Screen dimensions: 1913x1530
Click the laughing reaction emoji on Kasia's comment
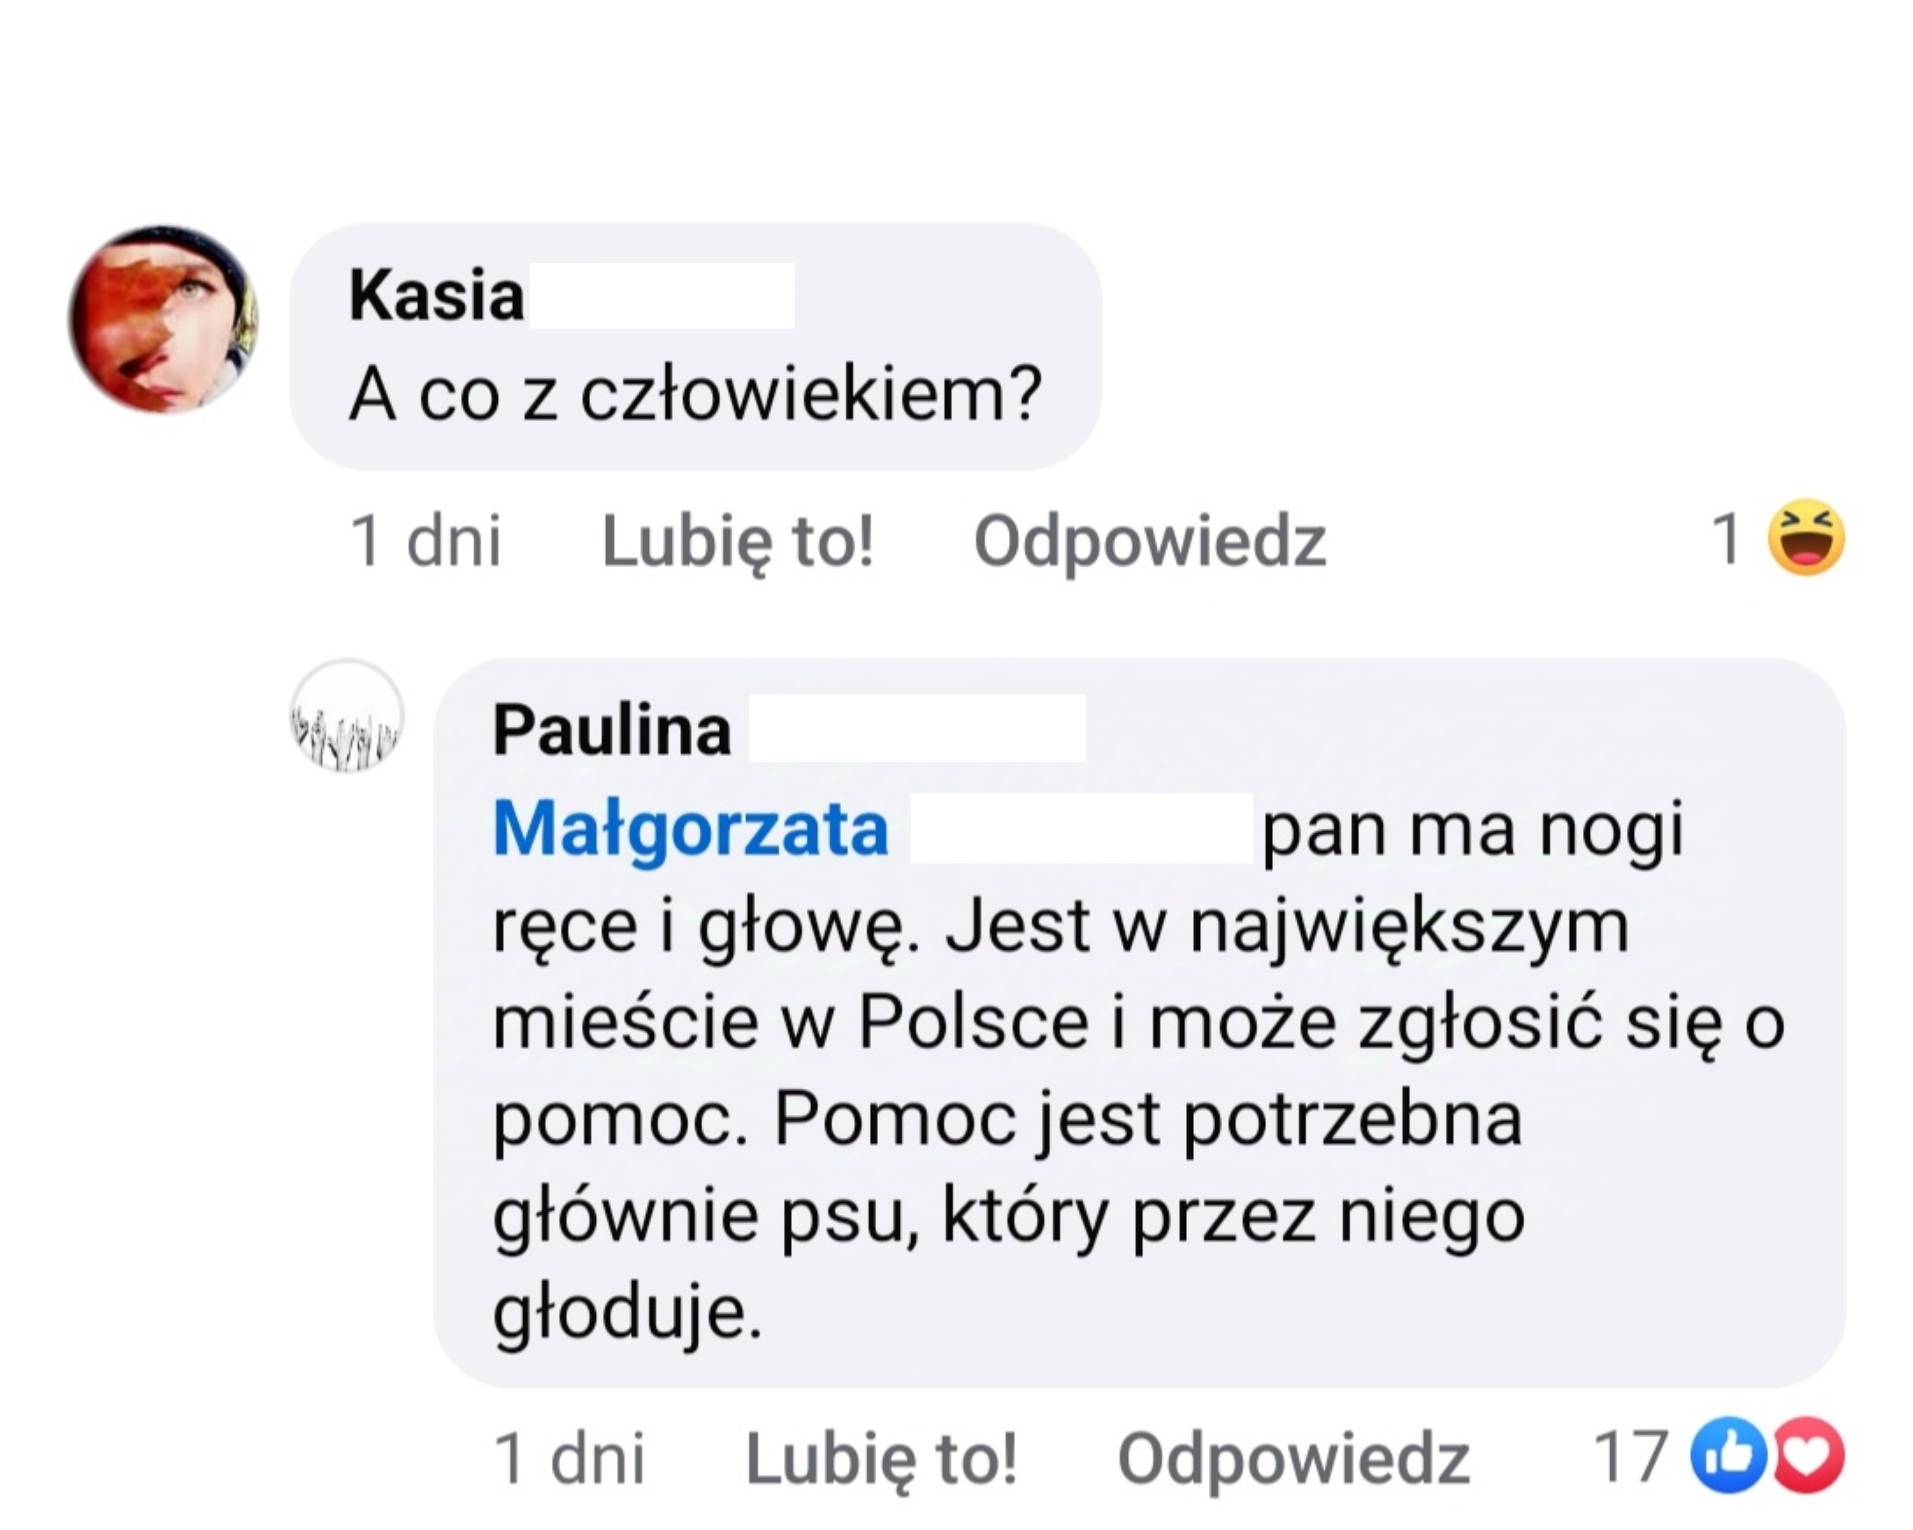(x=1806, y=538)
